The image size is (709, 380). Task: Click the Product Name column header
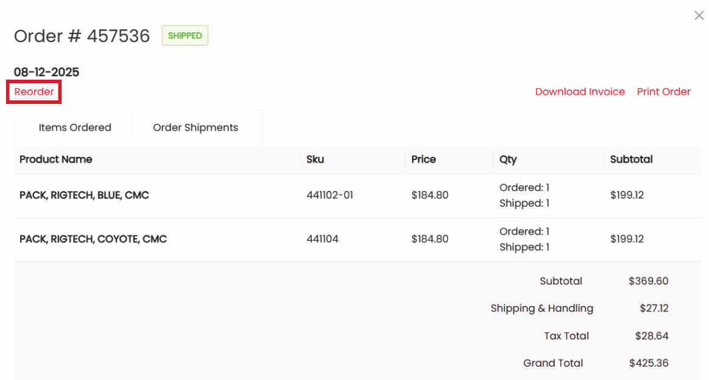tap(56, 159)
